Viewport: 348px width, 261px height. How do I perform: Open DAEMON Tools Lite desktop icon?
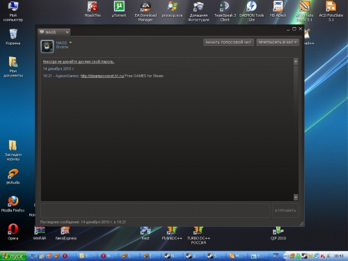(x=252, y=11)
